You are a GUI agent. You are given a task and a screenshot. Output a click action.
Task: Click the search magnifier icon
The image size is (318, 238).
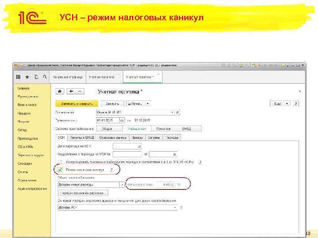pyautogui.click(x=45, y=77)
